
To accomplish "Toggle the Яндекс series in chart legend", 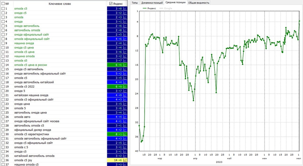I will (x=149, y=8).
